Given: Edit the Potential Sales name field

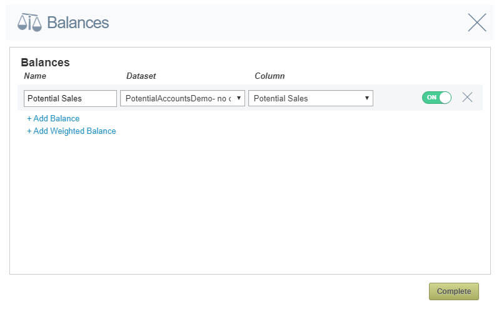Looking at the screenshot, I should (70, 98).
